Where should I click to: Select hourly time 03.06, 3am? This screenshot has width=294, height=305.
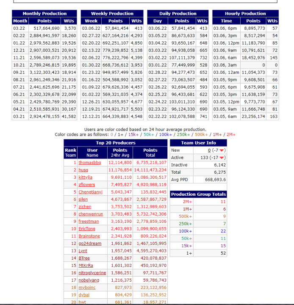tap(225, 65)
